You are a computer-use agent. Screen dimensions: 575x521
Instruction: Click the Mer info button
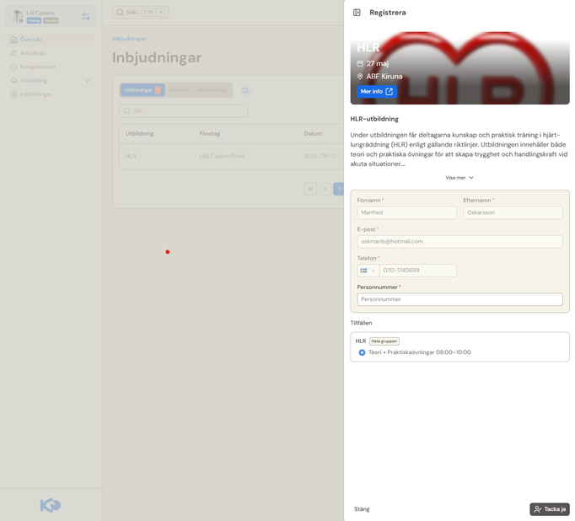[377, 92]
